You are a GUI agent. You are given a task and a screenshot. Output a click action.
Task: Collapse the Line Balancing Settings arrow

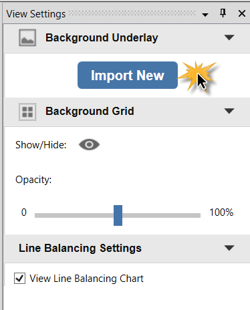coord(229,248)
